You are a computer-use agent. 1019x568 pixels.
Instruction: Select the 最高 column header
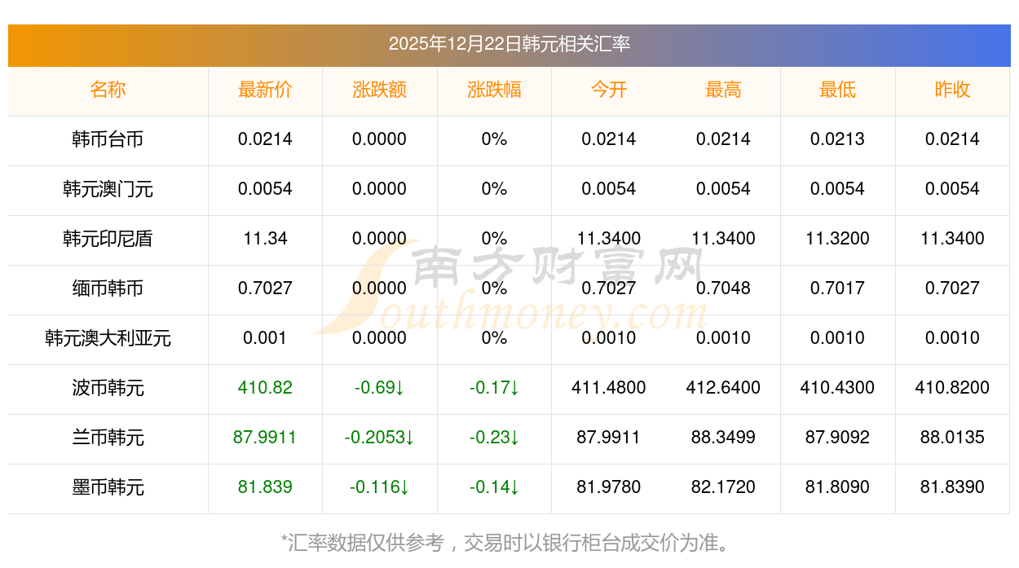click(723, 90)
